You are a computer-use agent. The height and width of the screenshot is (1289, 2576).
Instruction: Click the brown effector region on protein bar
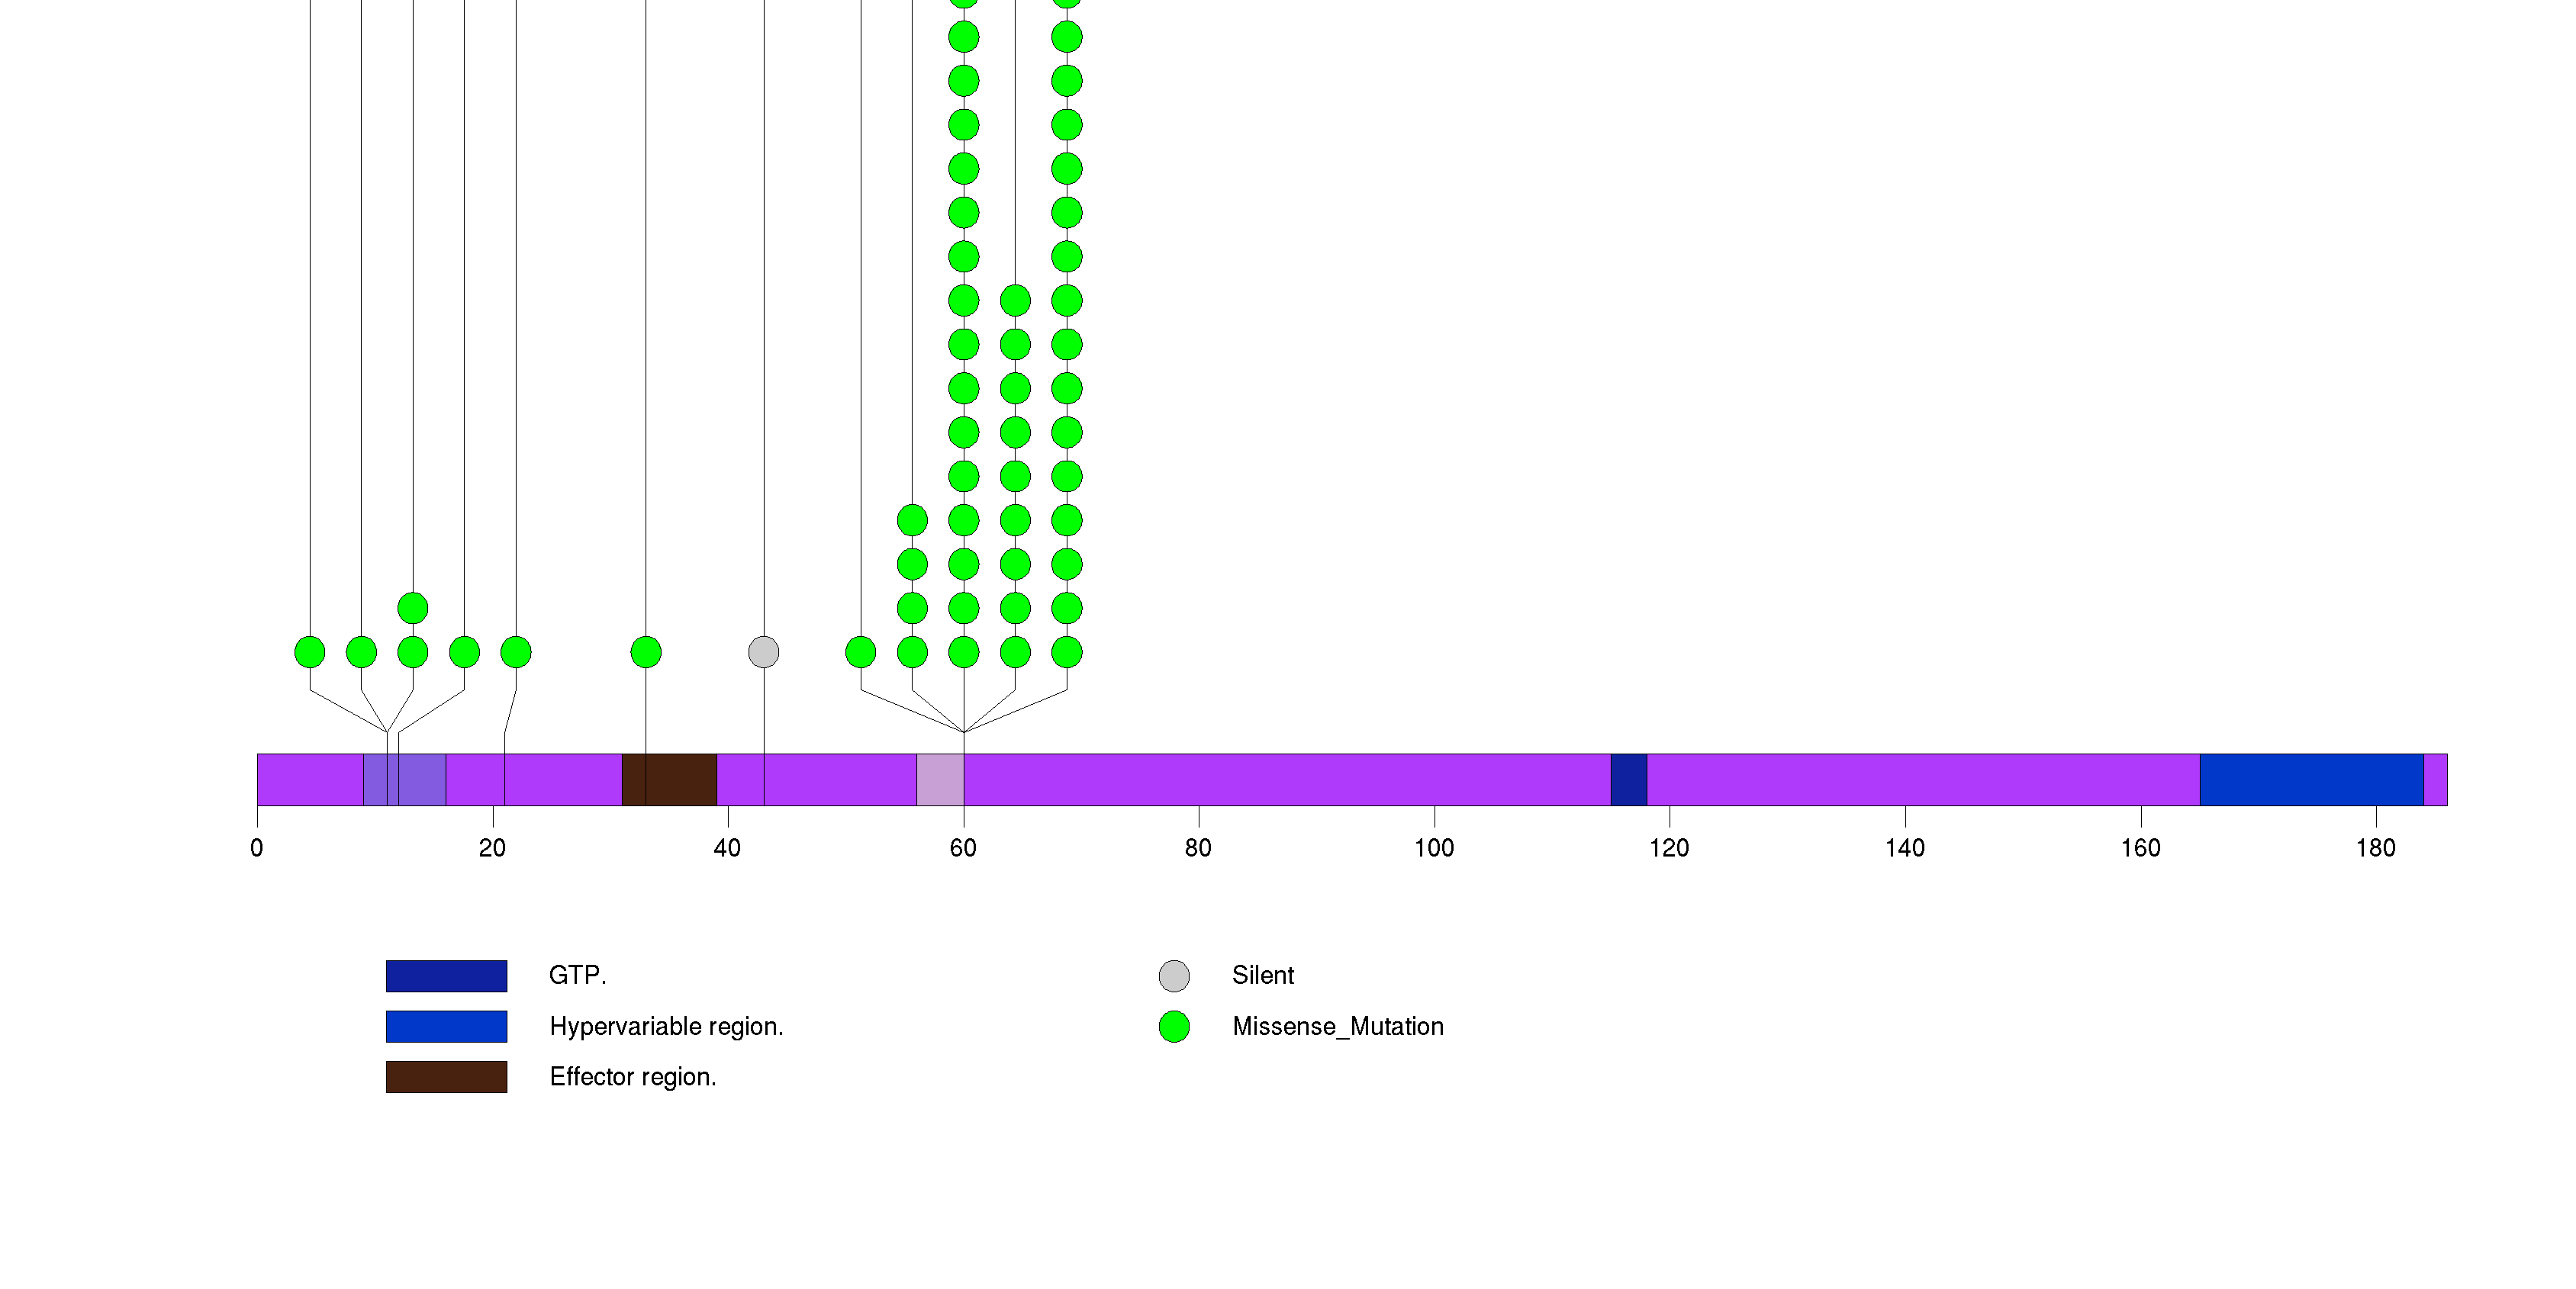[x=680, y=780]
